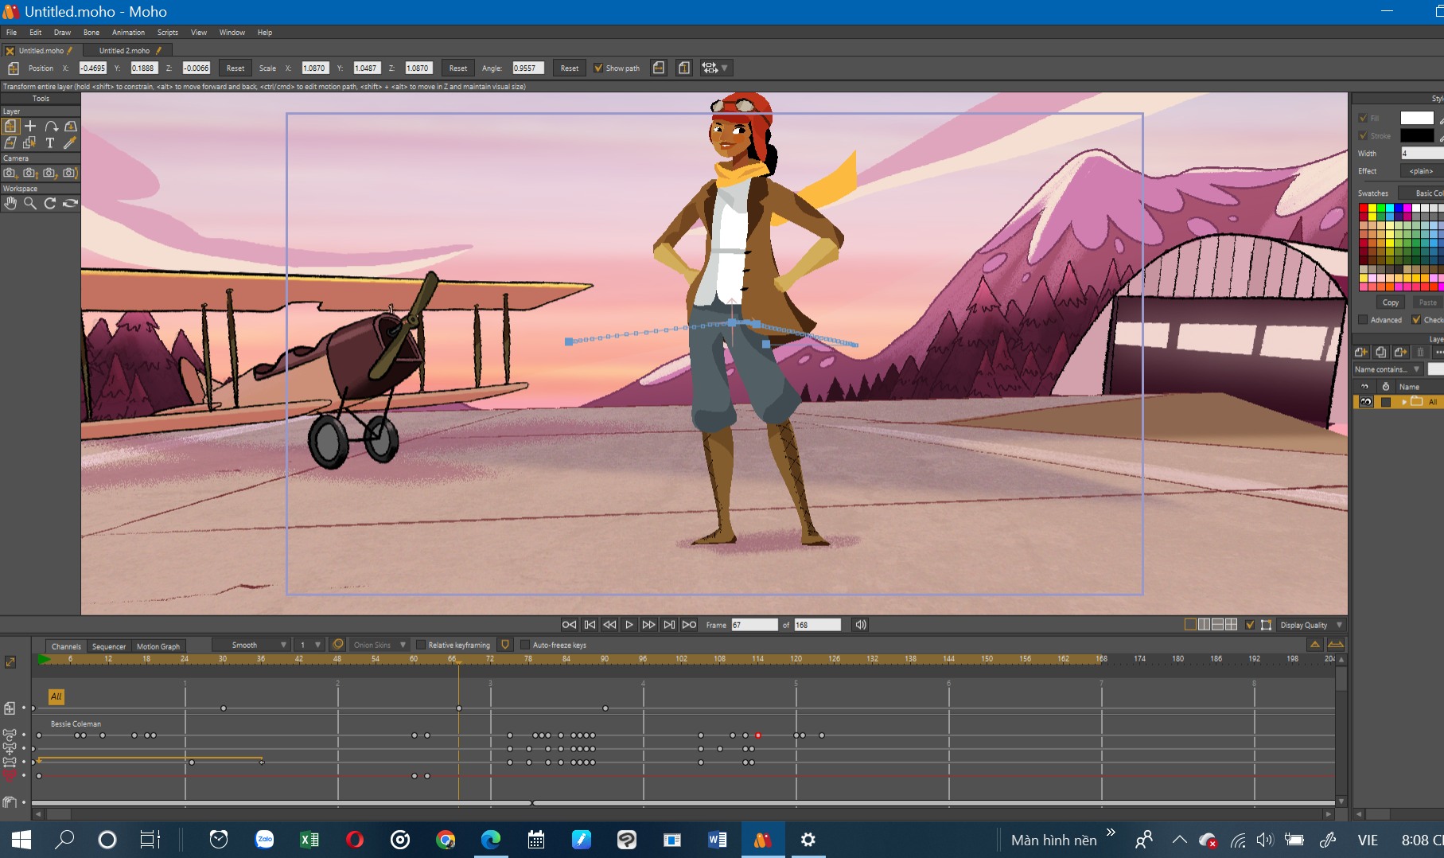Click the current Frame number field
Viewport: 1444px width, 858px height.
pyautogui.click(x=754, y=625)
